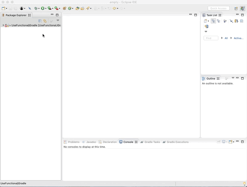Click Collapse All in Package Explorer

pos(40,21)
